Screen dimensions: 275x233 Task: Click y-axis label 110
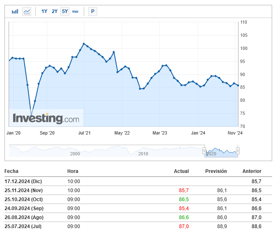tap(244, 22)
